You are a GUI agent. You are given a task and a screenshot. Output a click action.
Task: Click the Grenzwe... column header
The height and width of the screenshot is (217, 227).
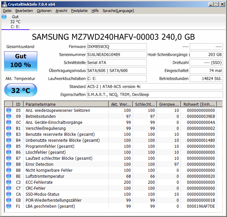click(x=169, y=104)
